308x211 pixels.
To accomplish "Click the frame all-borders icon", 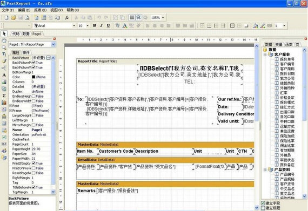I will 232,25.
